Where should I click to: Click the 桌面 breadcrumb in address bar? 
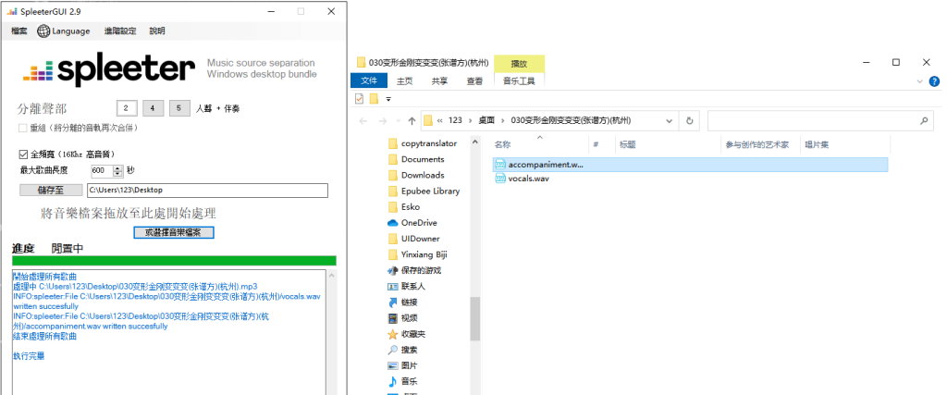pos(486,120)
